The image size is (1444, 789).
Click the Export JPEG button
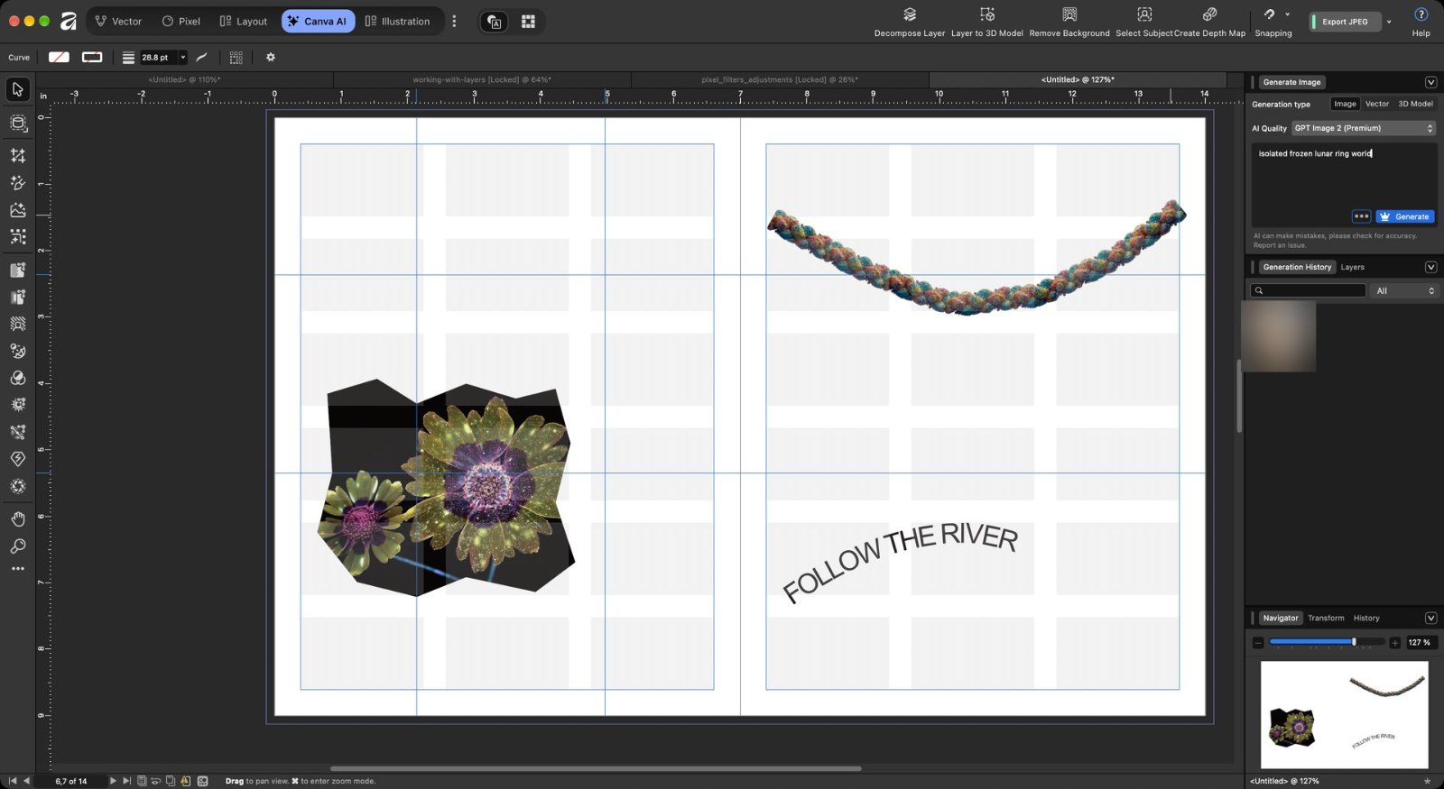(1345, 22)
